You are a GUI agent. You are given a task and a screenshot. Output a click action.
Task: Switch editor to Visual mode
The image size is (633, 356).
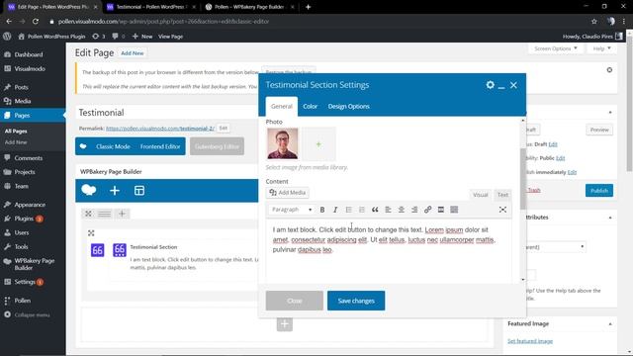[481, 195]
